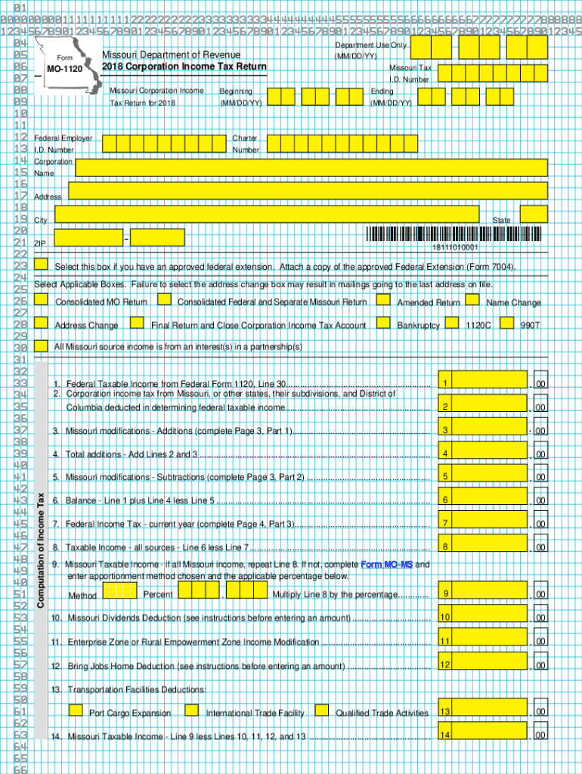Click the Corporation Name field

[311, 167]
